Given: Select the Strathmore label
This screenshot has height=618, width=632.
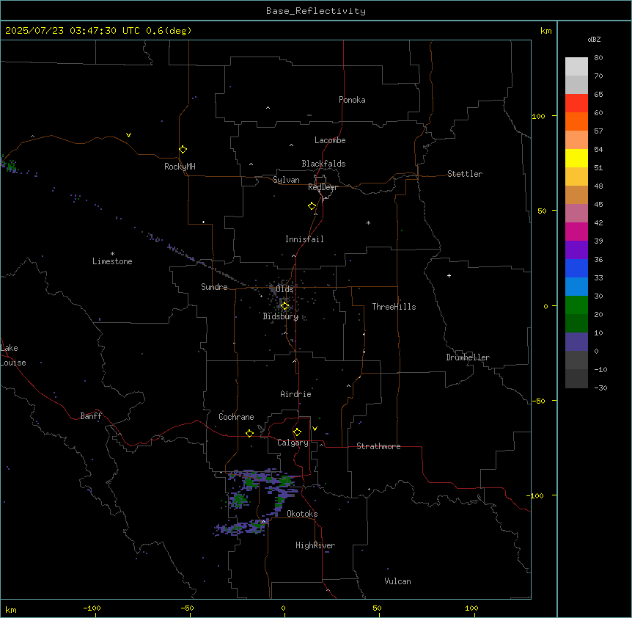Looking at the screenshot, I should coord(378,446).
